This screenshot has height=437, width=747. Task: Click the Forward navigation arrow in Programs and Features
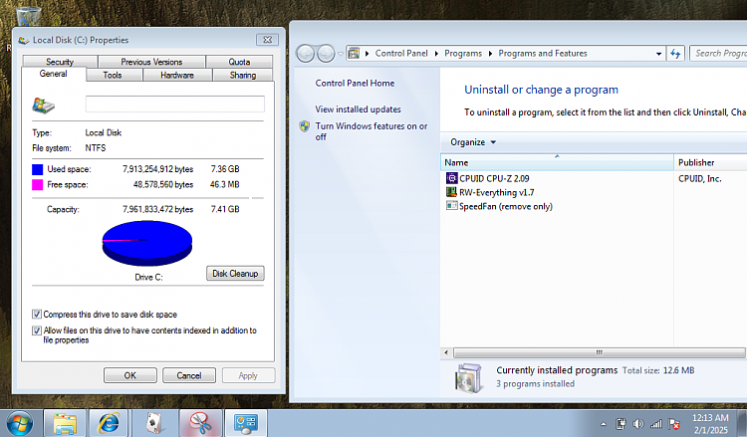tap(326, 54)
